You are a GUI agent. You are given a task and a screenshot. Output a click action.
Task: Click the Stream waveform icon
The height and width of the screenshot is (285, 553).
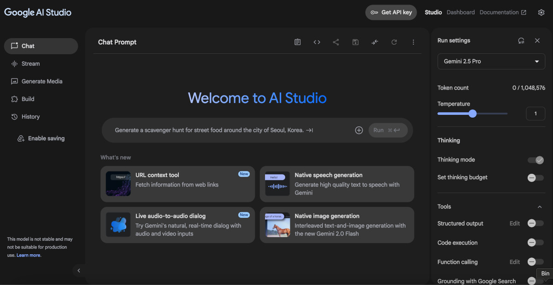pyautogui.click(x=14, y=64)
